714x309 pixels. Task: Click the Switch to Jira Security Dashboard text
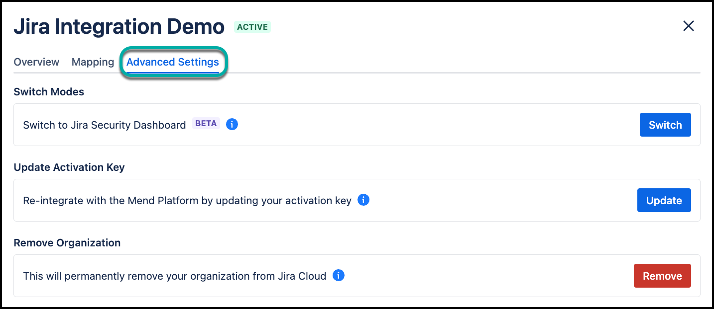click(105, 125)
